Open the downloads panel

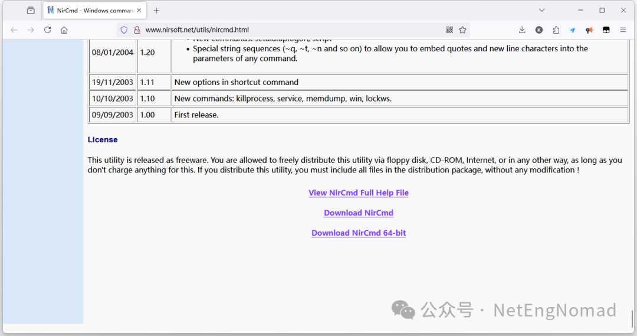point(522,30)
